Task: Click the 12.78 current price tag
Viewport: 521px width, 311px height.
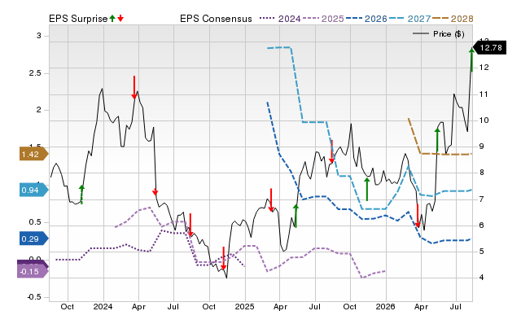Action: click(x=490, y=47)
